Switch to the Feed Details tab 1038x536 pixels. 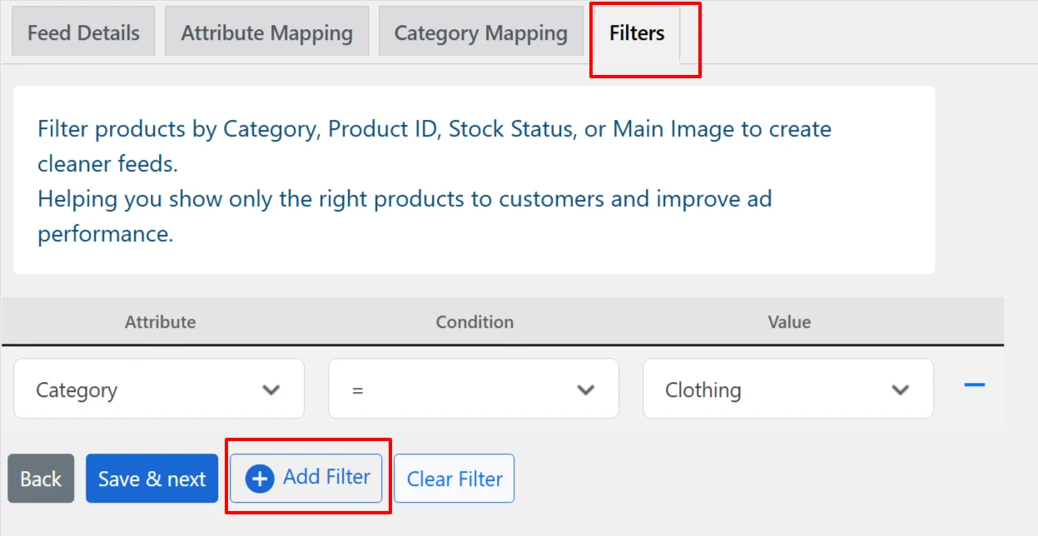point(82,32)
